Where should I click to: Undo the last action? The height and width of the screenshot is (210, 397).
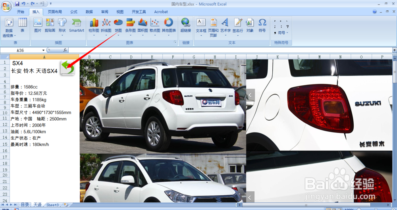point(23,4)
